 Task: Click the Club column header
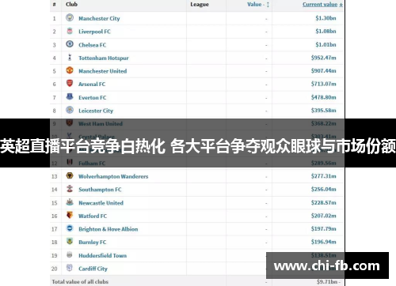click(71, 4)
